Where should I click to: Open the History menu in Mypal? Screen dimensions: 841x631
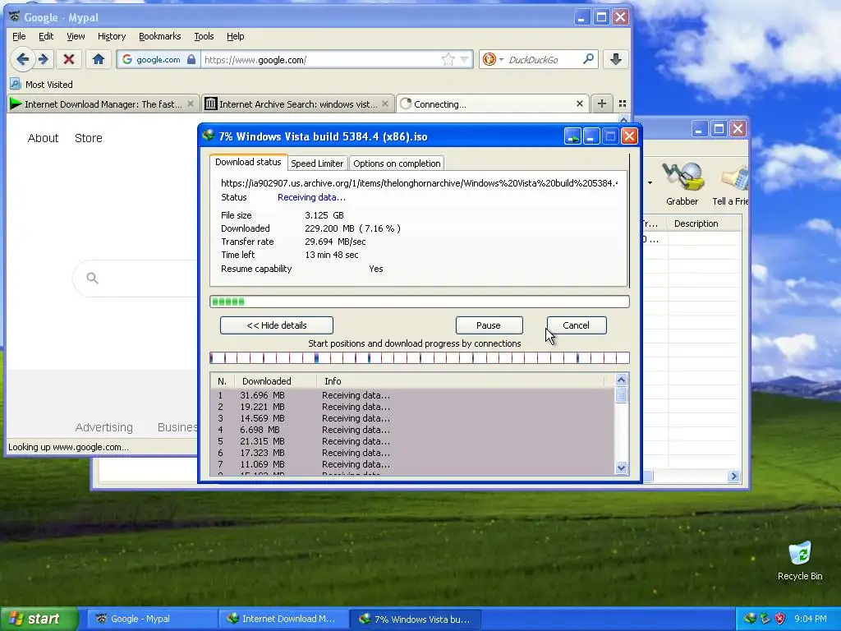[112, 36]
